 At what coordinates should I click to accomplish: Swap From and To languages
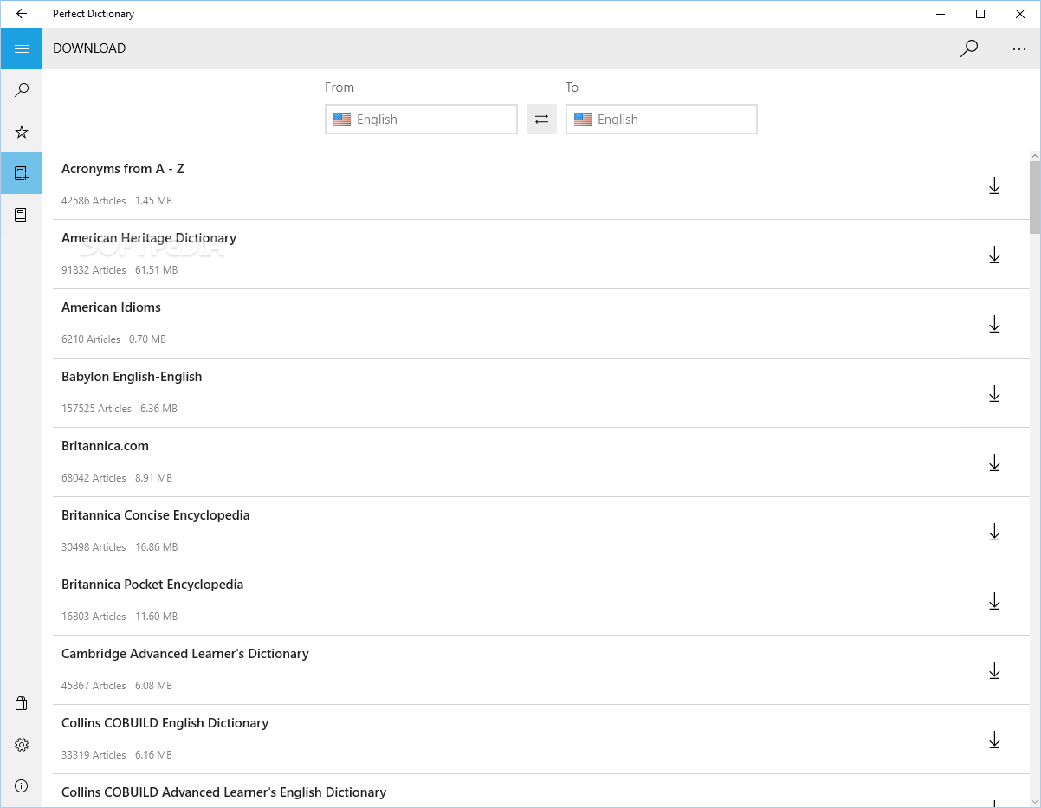541,120
